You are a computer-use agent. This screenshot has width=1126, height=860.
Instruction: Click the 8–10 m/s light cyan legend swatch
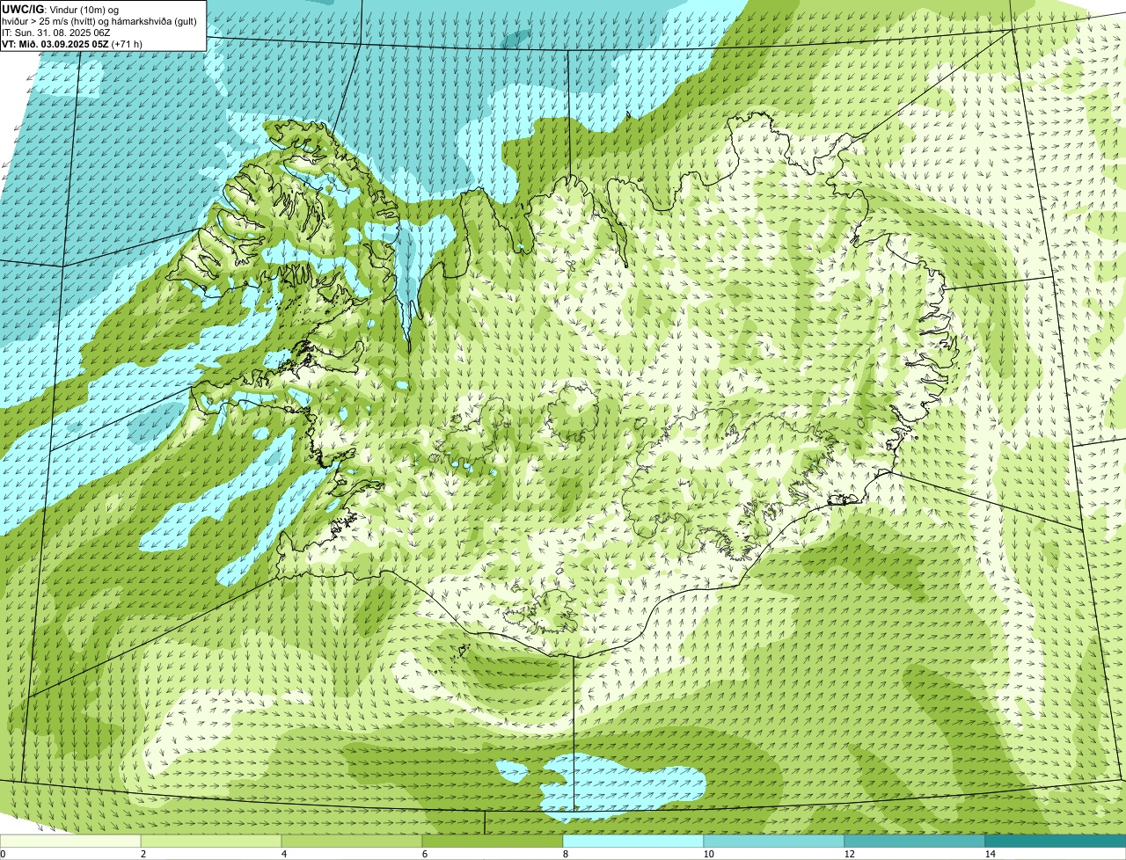click(x=633, y=841)
